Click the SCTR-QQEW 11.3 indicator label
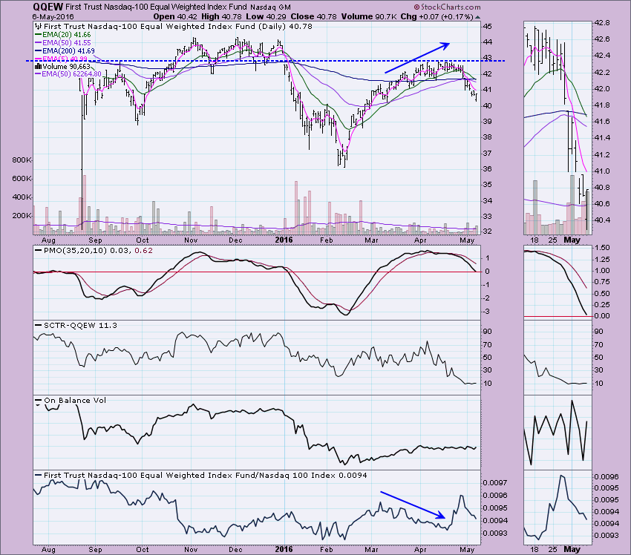 [80, 326]
